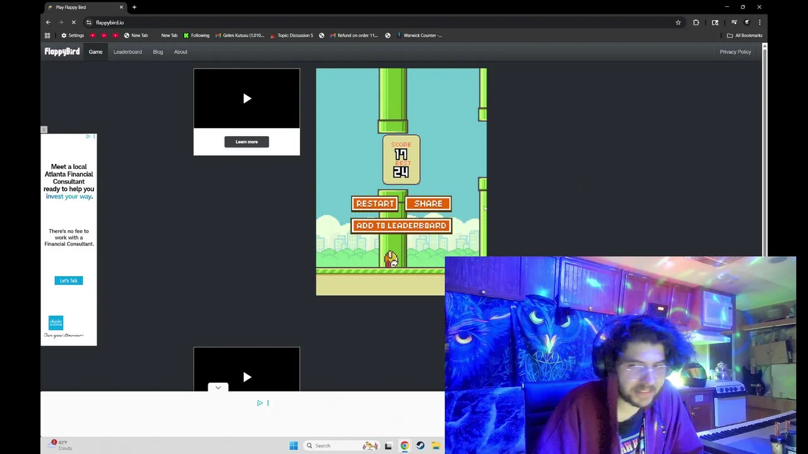The image size is (808, 454).
Task: Select the Play Flappy Bird tab
Action: 85,7
